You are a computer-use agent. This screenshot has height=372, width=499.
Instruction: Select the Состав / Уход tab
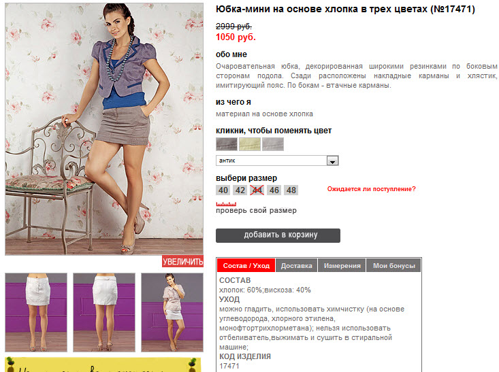tap(246, 265)
